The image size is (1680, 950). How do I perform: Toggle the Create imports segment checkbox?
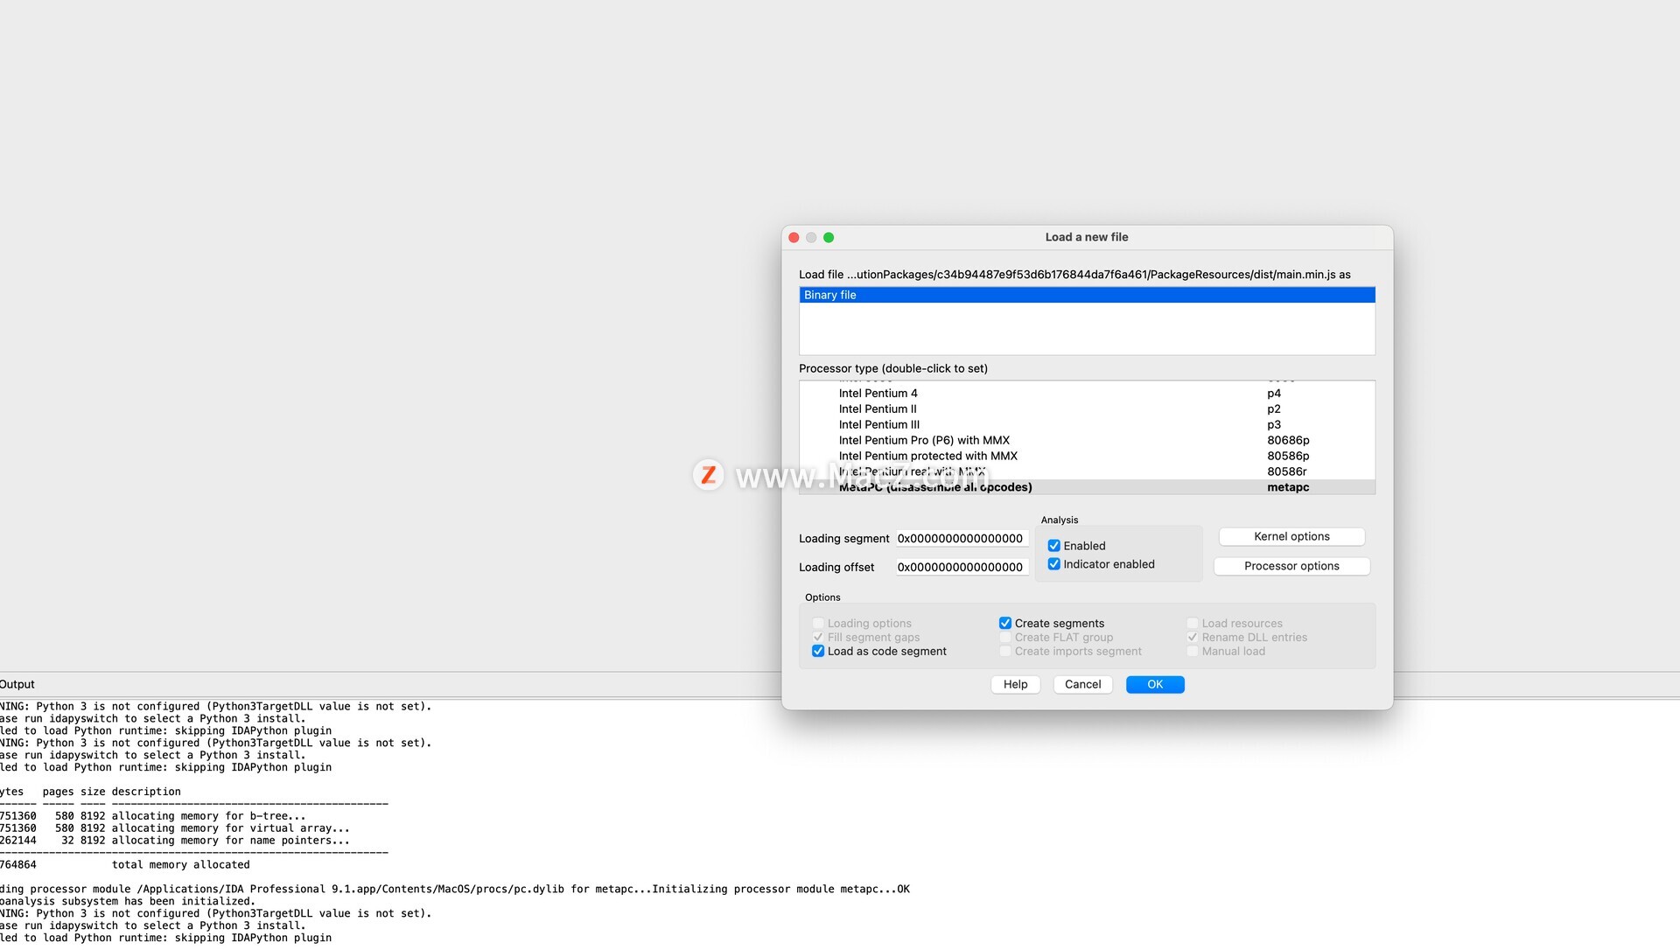(x=1005, y=652)
